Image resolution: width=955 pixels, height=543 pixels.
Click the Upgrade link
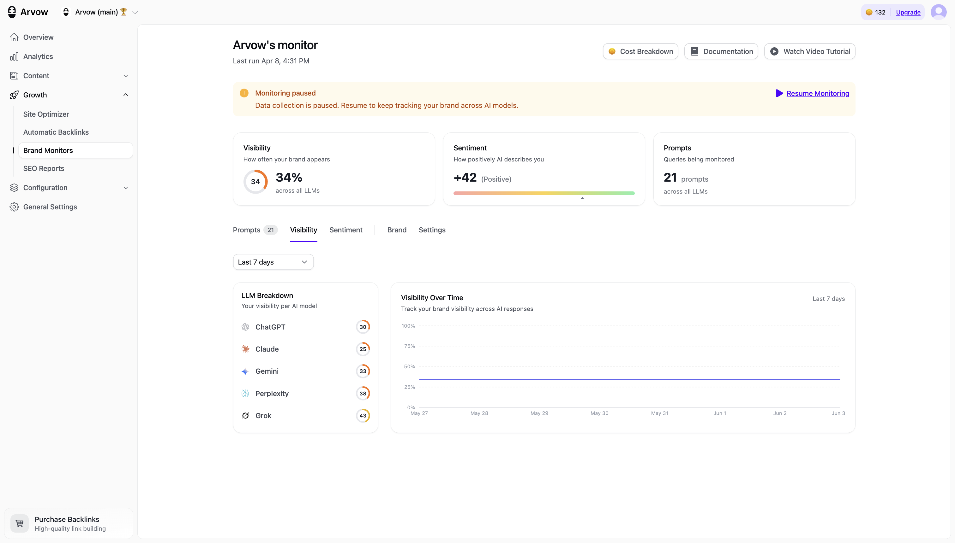pyautogui.click(x=908, y=12)
